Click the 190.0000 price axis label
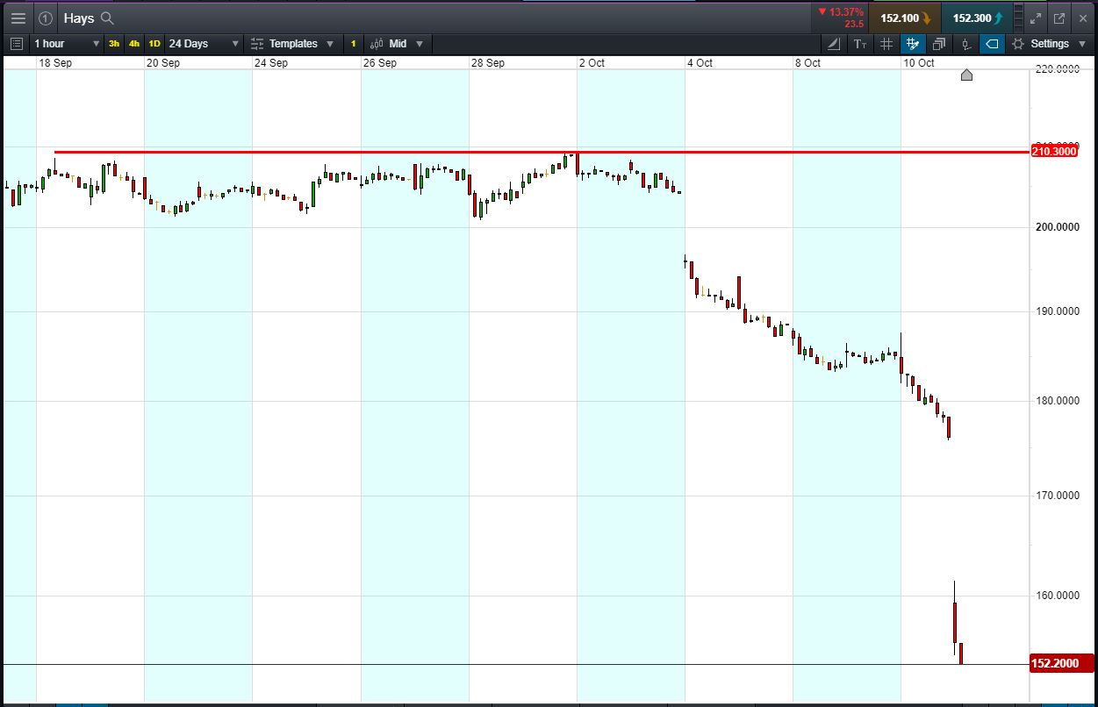1098x707 pixels. (1058, 311)
